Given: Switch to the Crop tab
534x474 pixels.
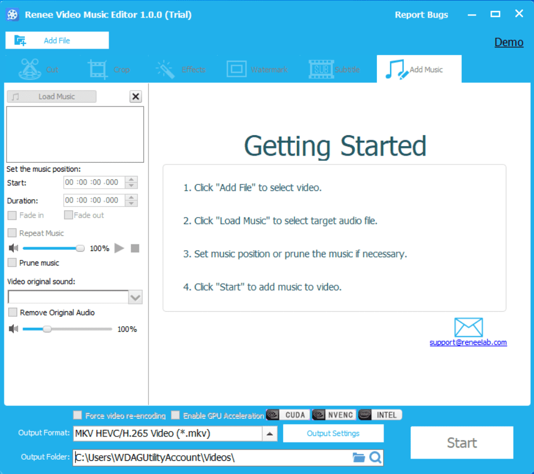Looking at the screenshot, I should (x=109, y=69).
